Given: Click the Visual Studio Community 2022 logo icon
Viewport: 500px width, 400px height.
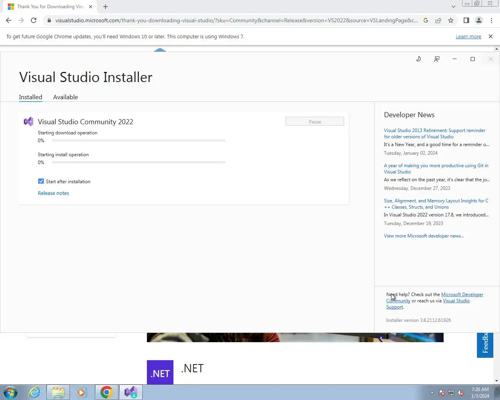Looking at the screenshot, I should 29,121.
